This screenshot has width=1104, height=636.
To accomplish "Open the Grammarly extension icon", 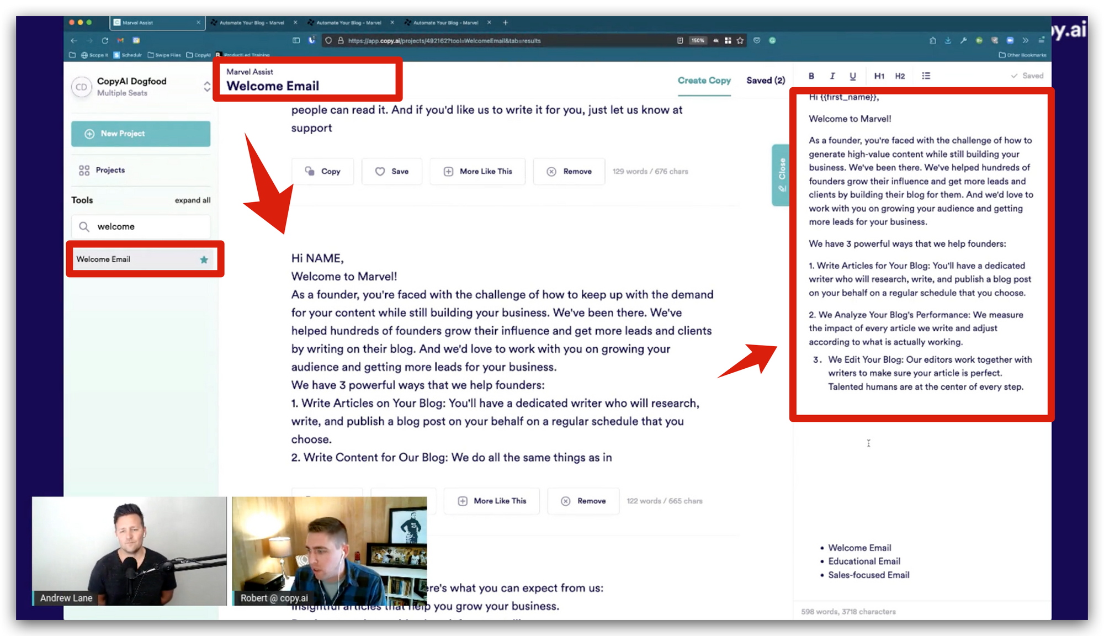I will click(772, 40).
